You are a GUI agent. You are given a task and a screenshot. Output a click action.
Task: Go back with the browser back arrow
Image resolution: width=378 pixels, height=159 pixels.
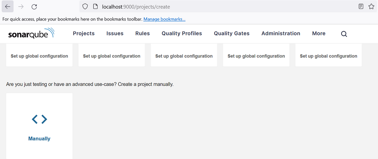8,7
